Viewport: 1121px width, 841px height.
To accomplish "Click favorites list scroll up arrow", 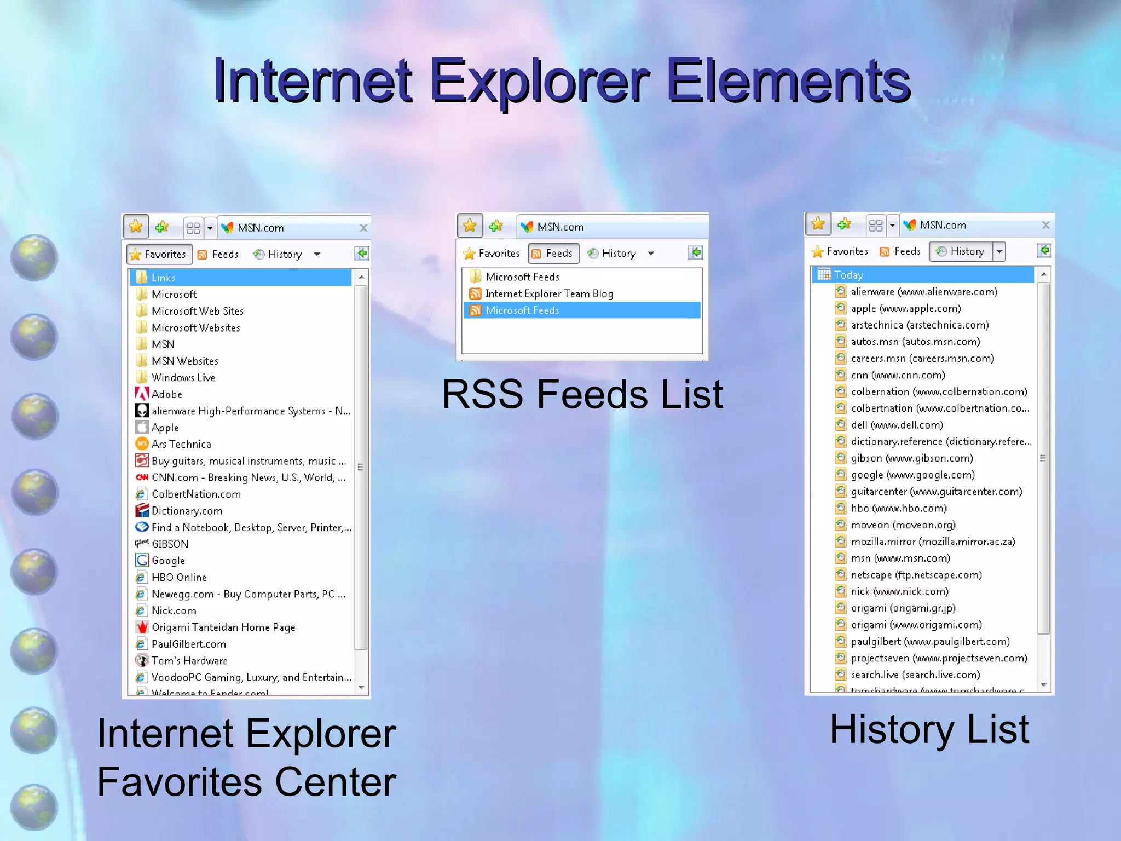I will (361, 277).
